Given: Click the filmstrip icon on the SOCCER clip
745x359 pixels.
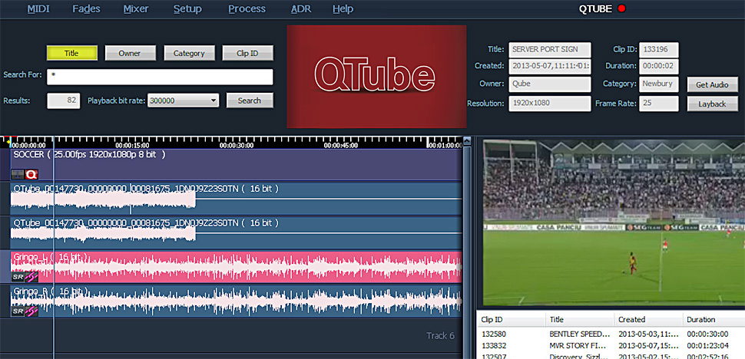Looking at the screenshot, I should click(x=18, y=174).
